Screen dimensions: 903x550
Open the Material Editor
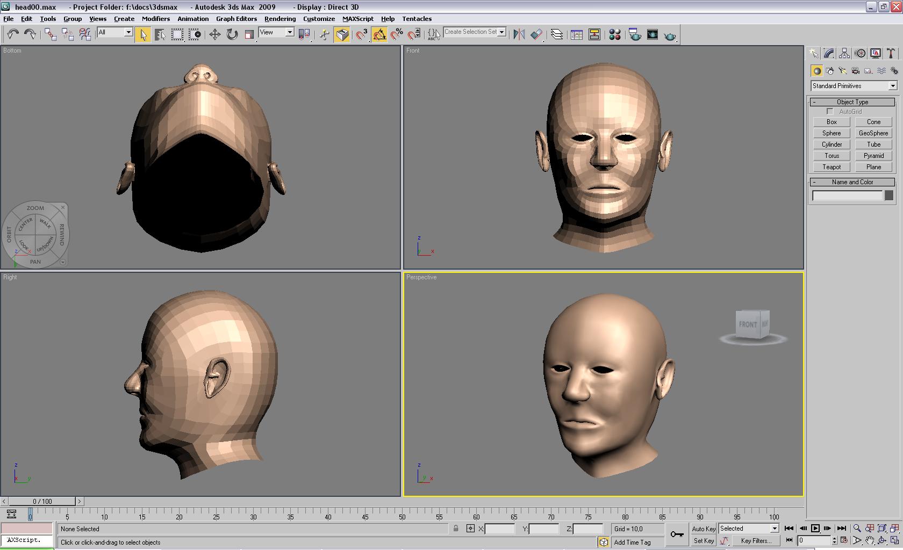pyautogui.click(x=615, y=35)
